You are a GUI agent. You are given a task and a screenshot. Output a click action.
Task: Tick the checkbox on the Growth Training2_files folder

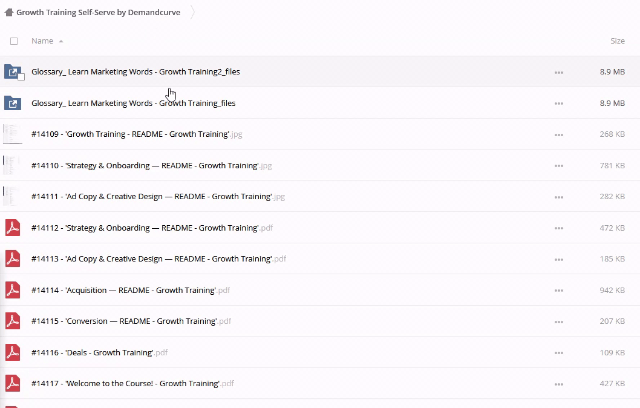click(x=21, y=77)
